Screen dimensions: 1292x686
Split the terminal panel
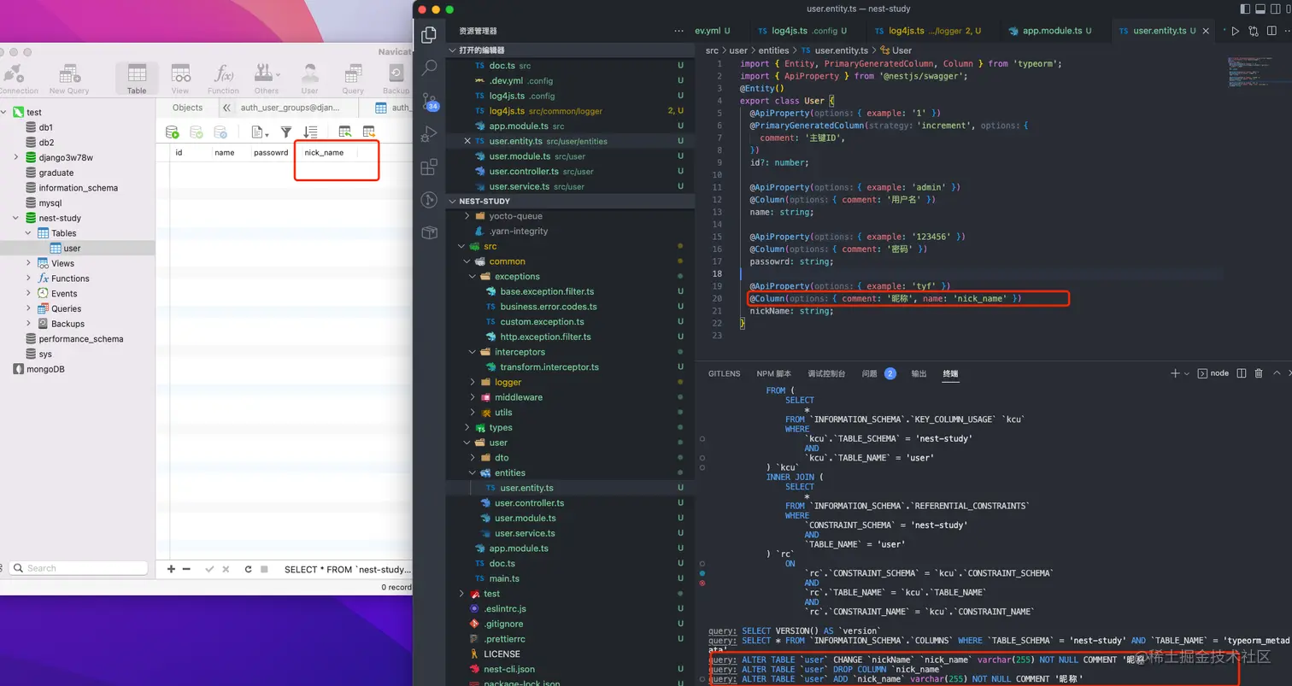click(x=1242, y=373)
